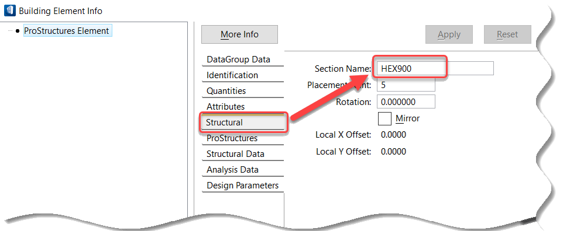This screenshot has height=231, width=577.
Task: Toggle the Mirror checkbox
Action: coord(384,118)
